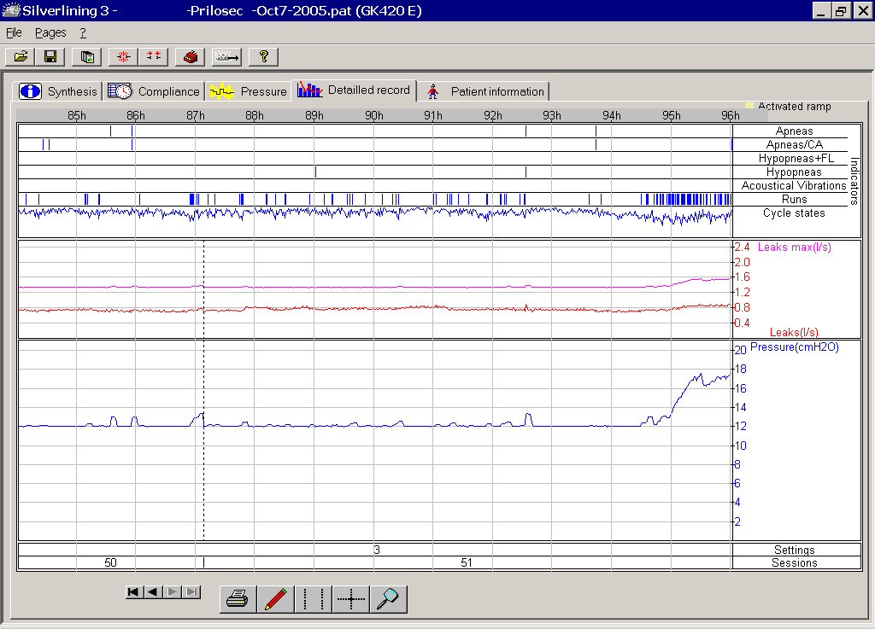Open help with yellow question mark icon
Viewport: 875px width, 629px height.
pos(263,56)
